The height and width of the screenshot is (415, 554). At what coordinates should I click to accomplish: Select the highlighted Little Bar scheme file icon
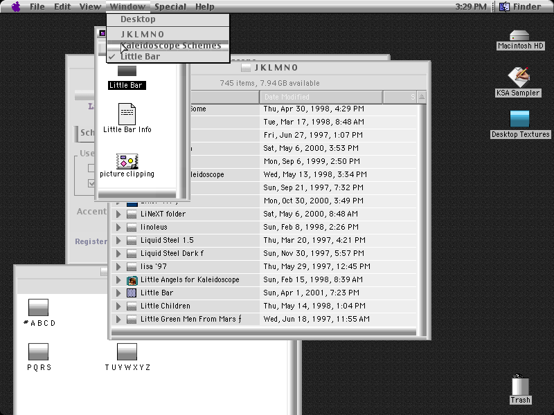point(127,71)
